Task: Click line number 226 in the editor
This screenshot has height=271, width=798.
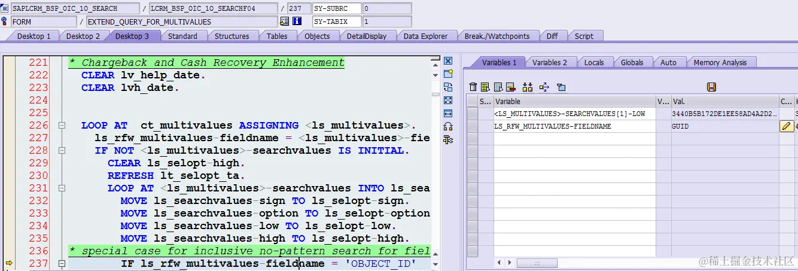Action: 38,126
